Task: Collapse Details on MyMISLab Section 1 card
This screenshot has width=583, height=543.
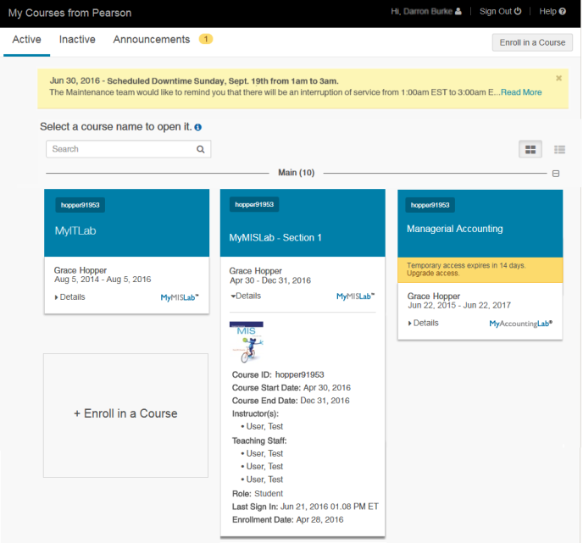Action: click(246, 296)
